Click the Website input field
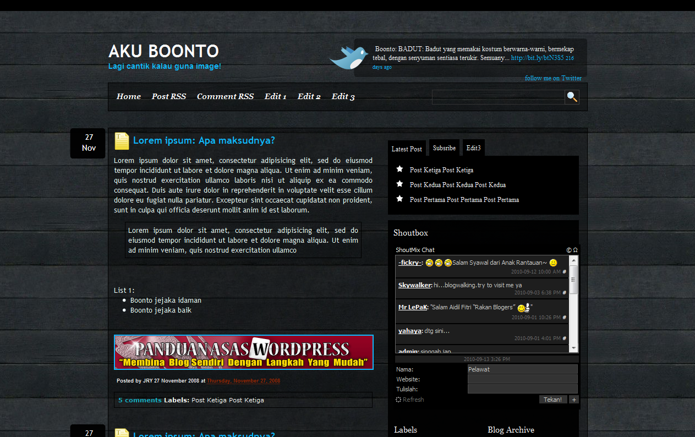This screenshot has height=437, width=695. click(x=523, y=379)
